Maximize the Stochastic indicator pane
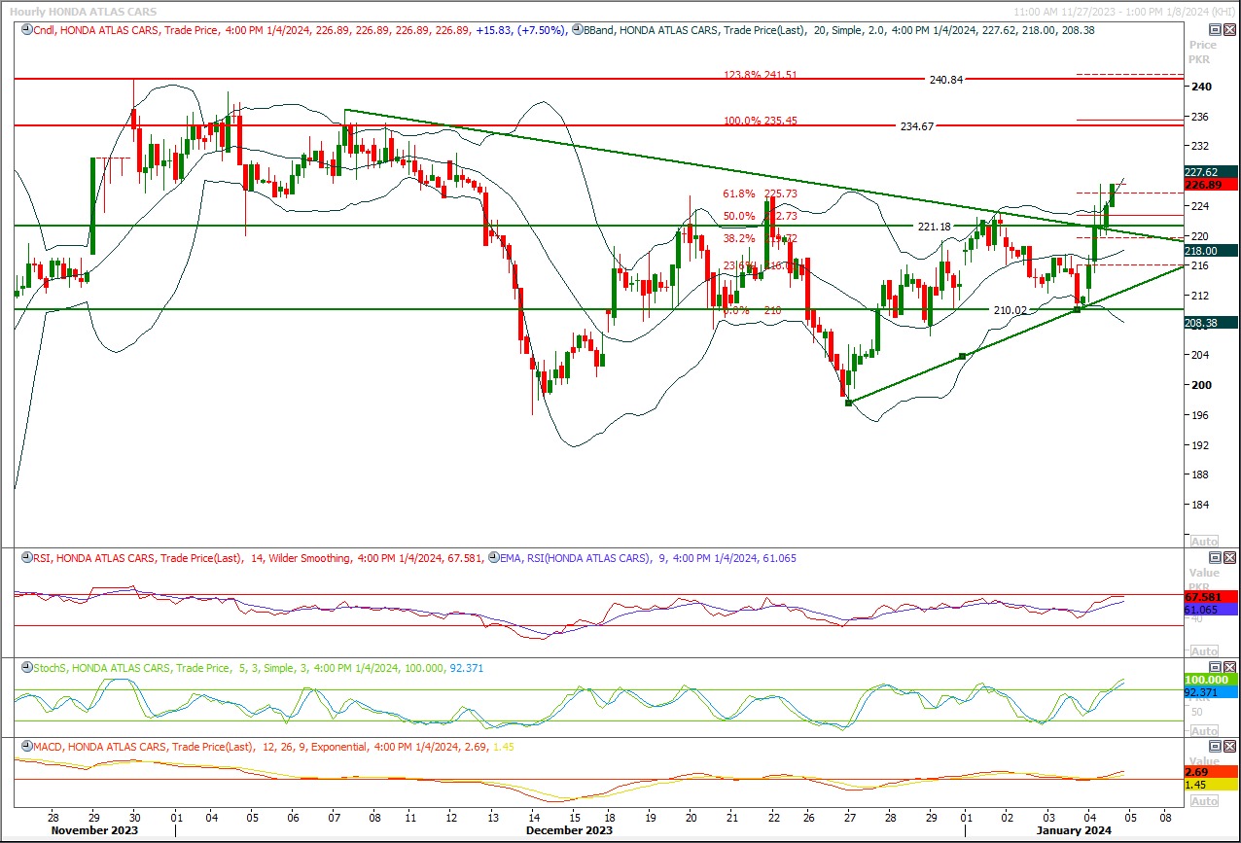 [x=1214, y=668]
